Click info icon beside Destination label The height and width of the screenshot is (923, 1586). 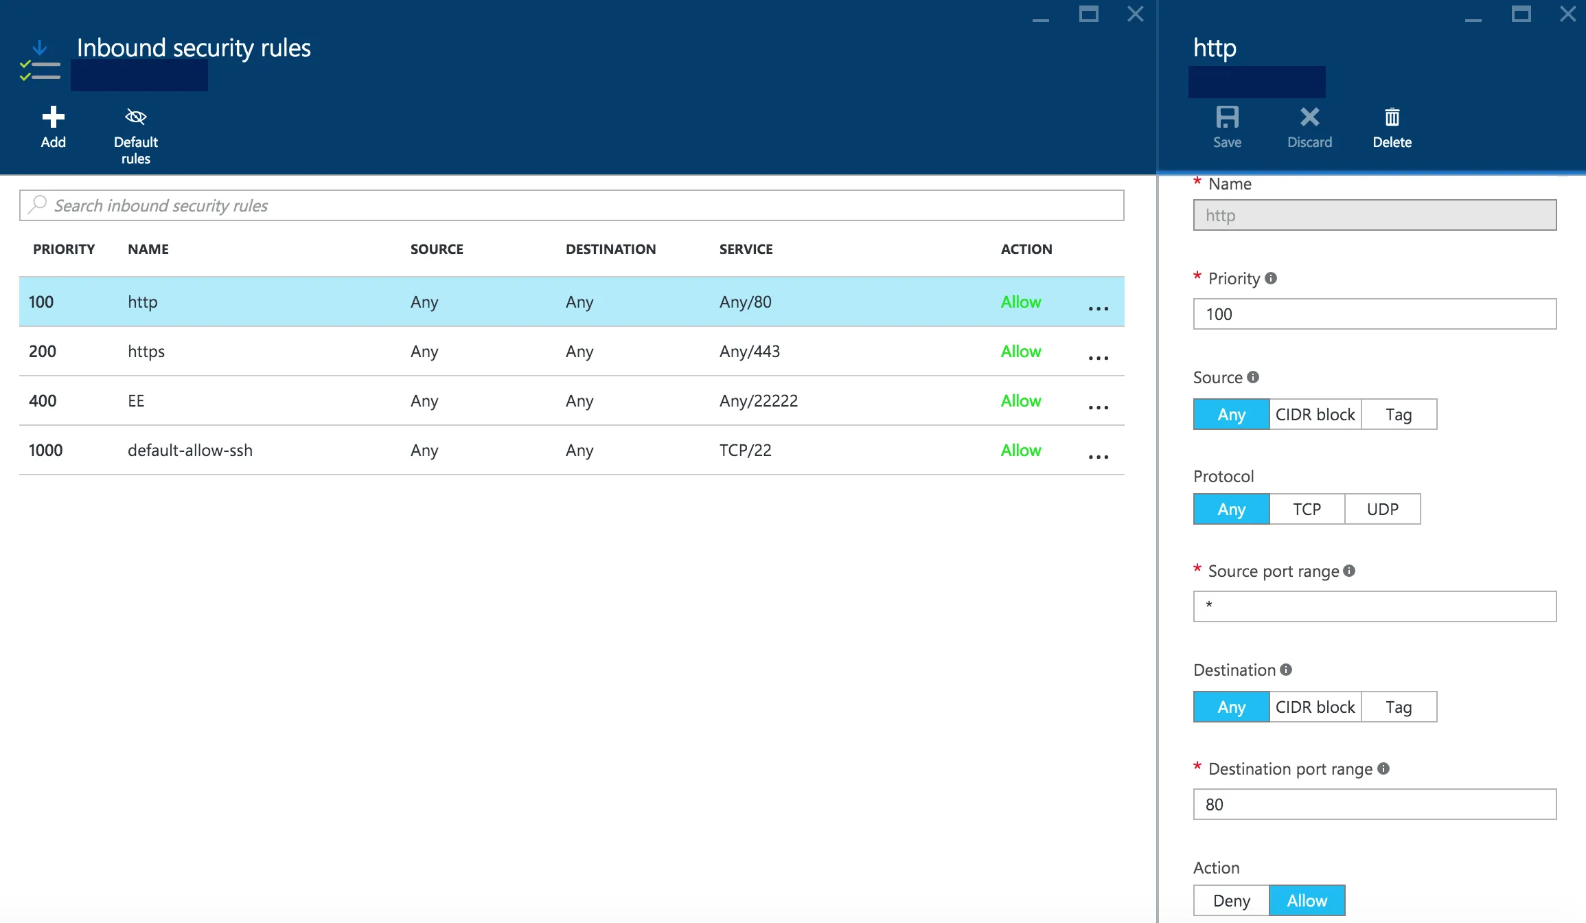click(x=1286, y=670)
